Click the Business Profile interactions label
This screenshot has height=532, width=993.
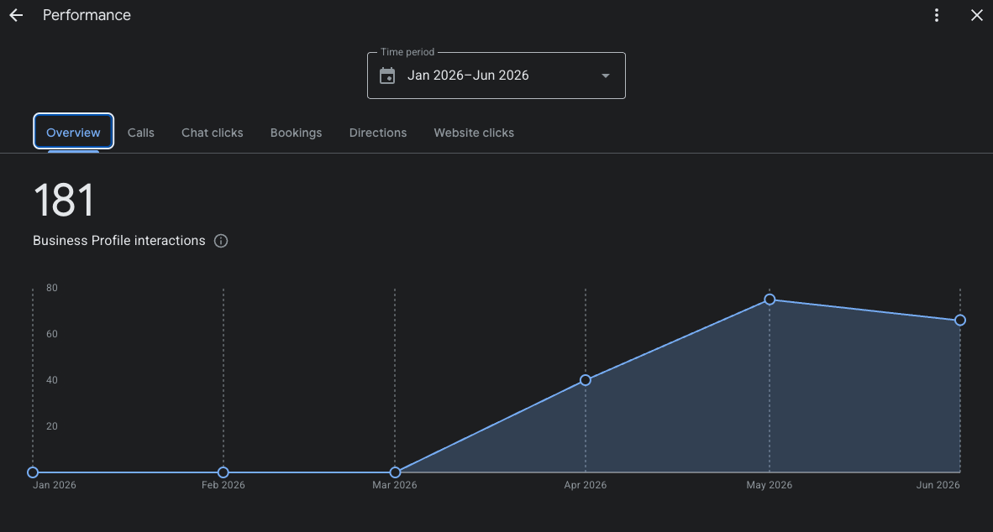[x=119, y=241]
